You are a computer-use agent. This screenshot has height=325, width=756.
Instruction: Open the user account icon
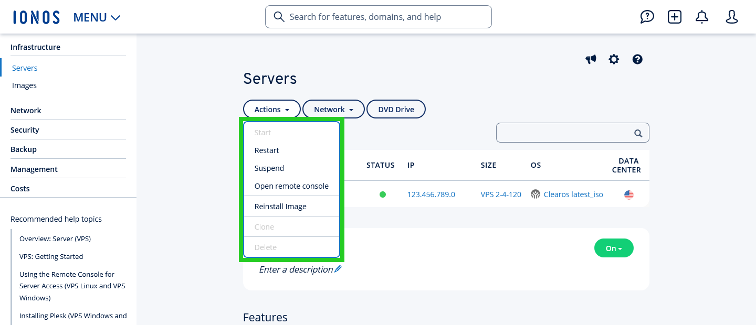coord(732,17)
